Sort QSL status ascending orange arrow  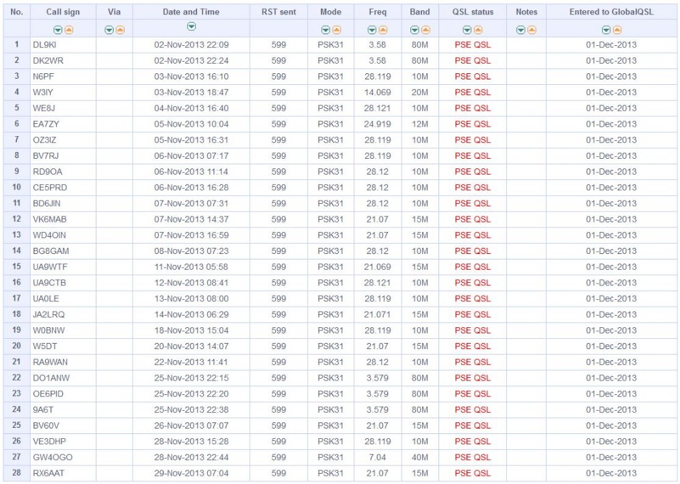[478, 30]
